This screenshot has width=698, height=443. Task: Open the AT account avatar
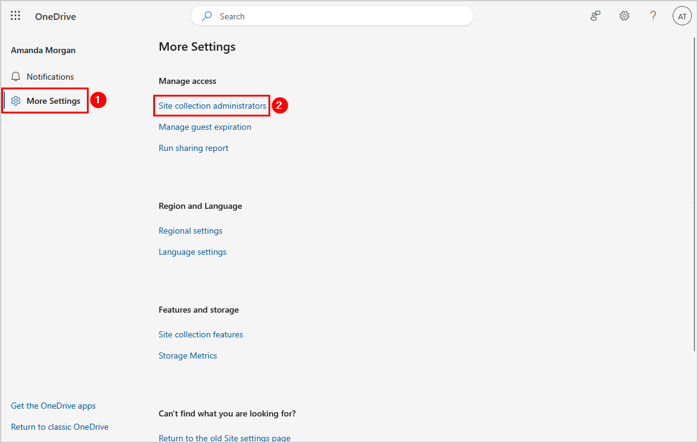pyautogui.click(x=682, y=16)
